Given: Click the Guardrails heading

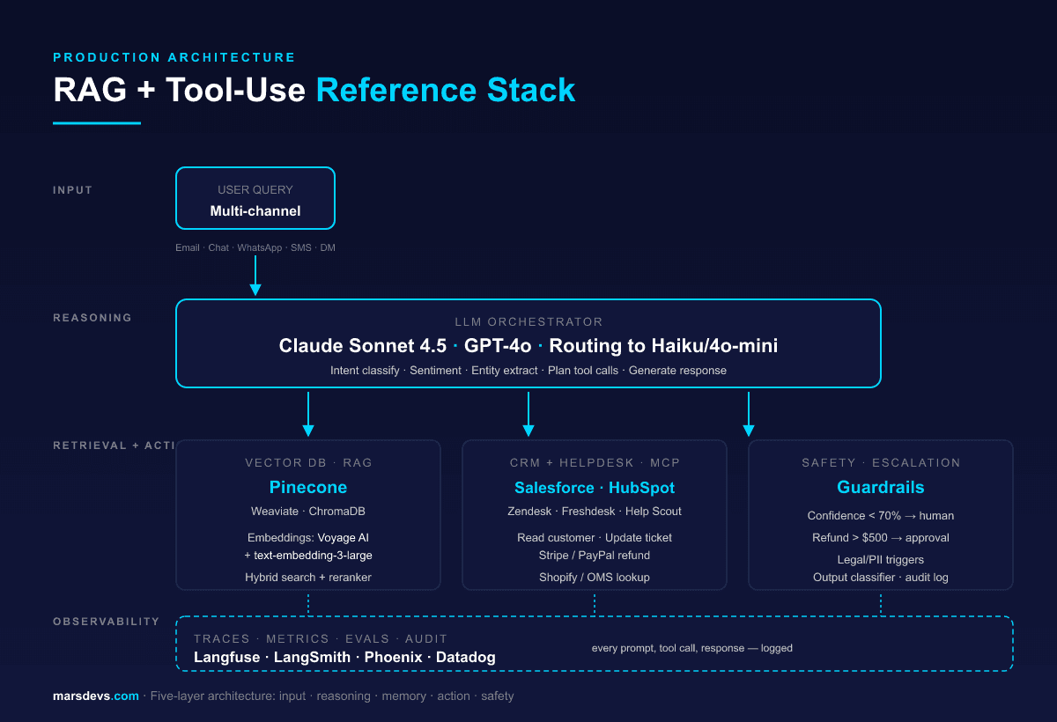Looking at the screenshot, I should point(881,487).
